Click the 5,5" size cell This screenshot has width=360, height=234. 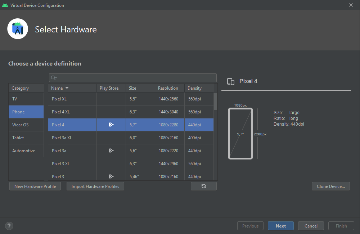pos(140,99)
